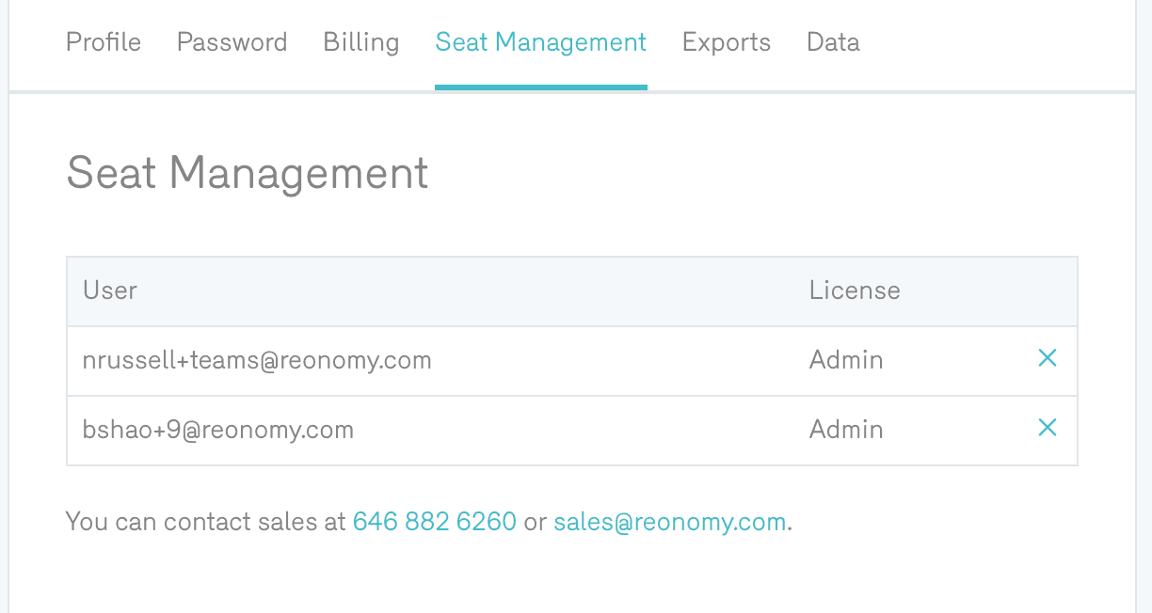The image size is (1152, 613).
Task: Click the License column header
Action: [x=855, y=291]
